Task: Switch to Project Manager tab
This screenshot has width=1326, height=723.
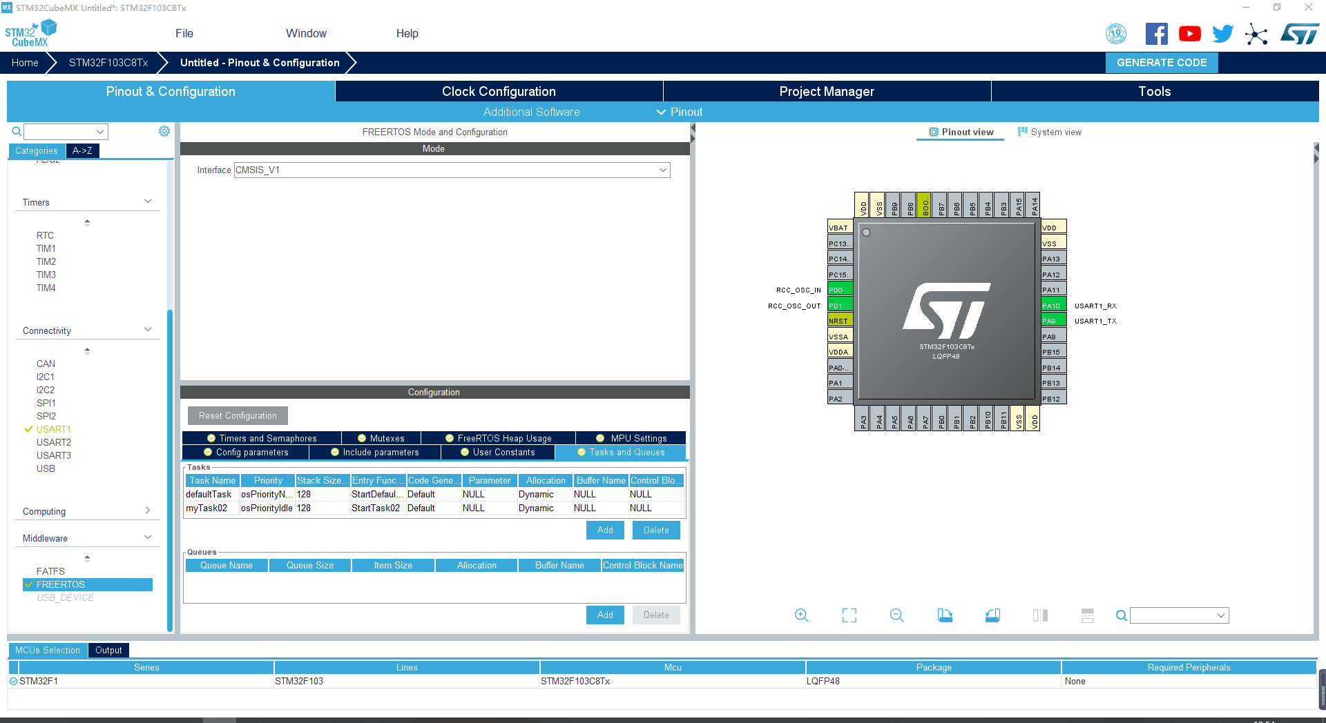Action: (827, 91)
